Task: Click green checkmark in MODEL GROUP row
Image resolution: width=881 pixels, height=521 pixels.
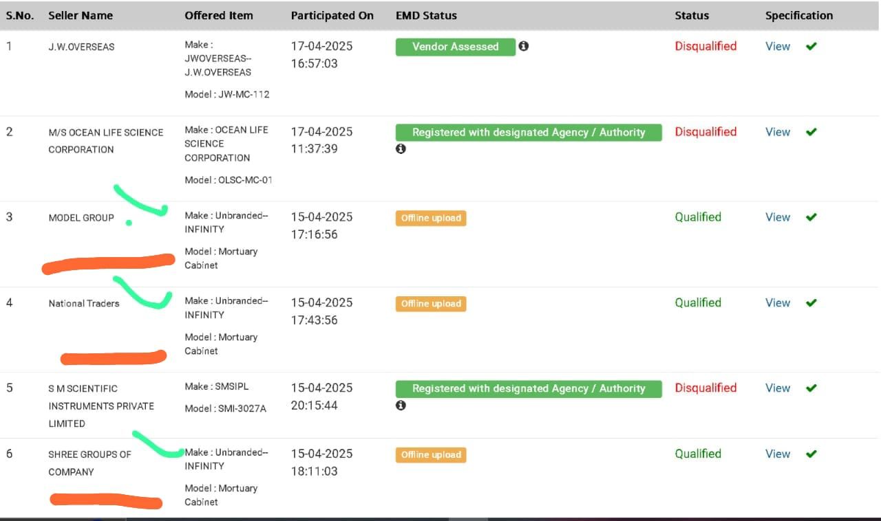Action: [x=811, y=217]
